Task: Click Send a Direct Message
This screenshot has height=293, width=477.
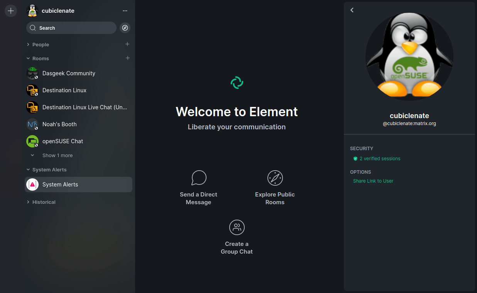Action: coord(198,188)
